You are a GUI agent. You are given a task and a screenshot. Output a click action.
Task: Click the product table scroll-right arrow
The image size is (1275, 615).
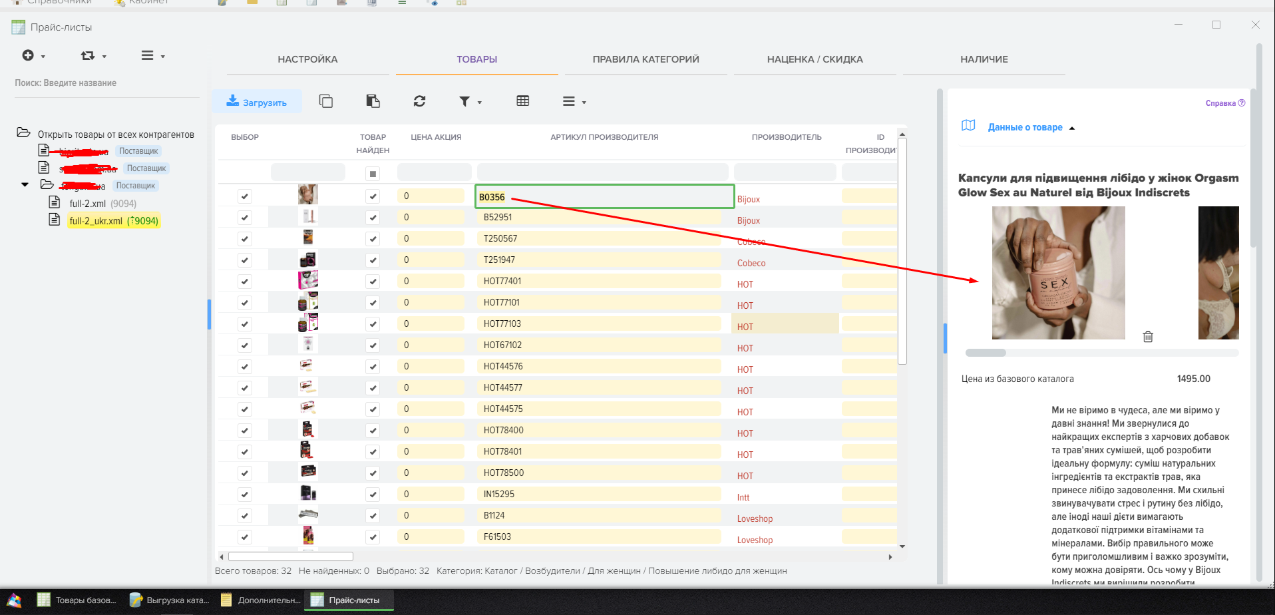tap(890, 556)
